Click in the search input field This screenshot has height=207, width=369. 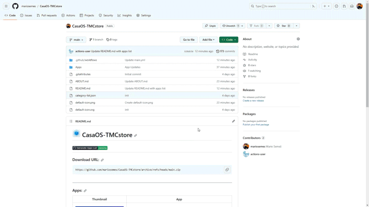pos(280,6)
